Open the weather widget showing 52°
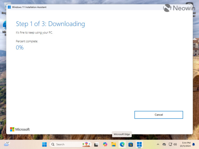199x149 pixels. click(7, 144)
